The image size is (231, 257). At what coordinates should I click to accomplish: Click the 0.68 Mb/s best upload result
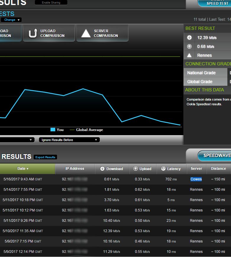[x=206, y=46]
